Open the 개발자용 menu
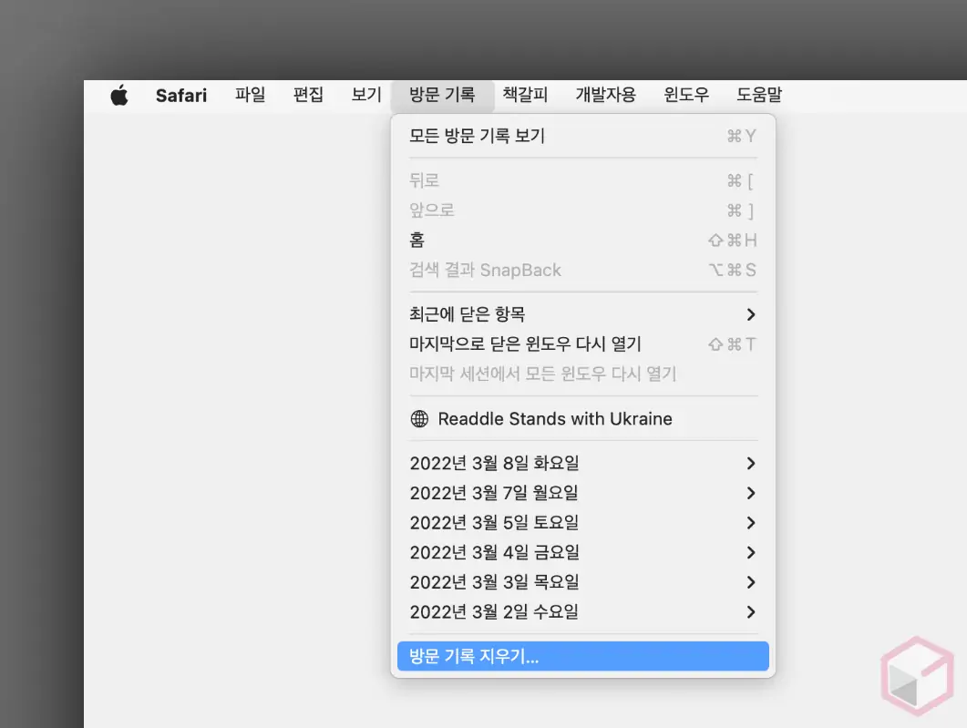The image size is (967, 728). pyautogui.click(x=605, y=95)
